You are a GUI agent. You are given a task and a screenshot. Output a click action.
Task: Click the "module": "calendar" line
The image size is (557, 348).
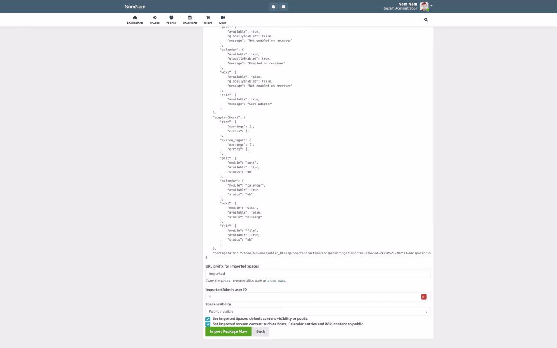pos(246,185)
